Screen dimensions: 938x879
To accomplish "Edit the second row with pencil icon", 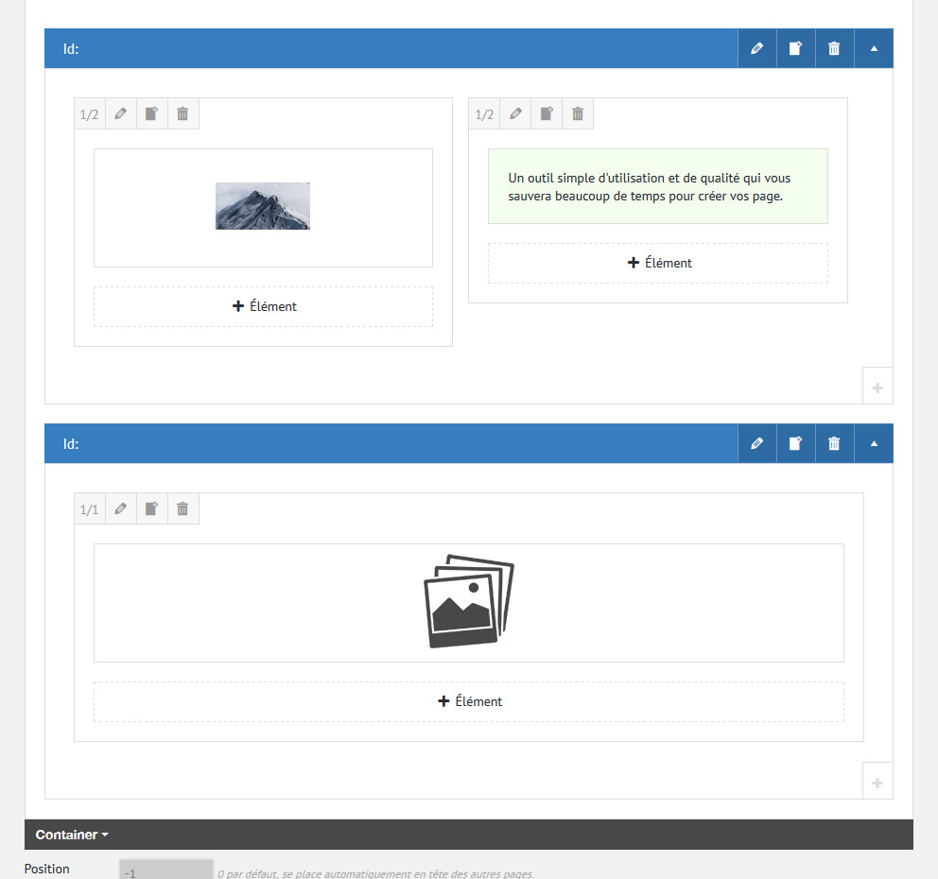I will tap(756, 443).
